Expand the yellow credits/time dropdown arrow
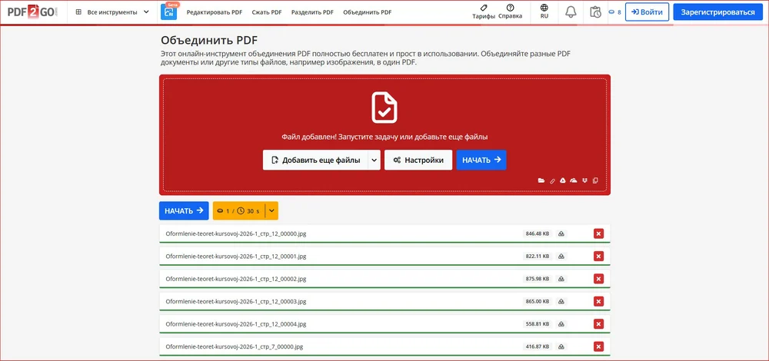769x361 pixels. pyautogui.click(x=271, y=210)
